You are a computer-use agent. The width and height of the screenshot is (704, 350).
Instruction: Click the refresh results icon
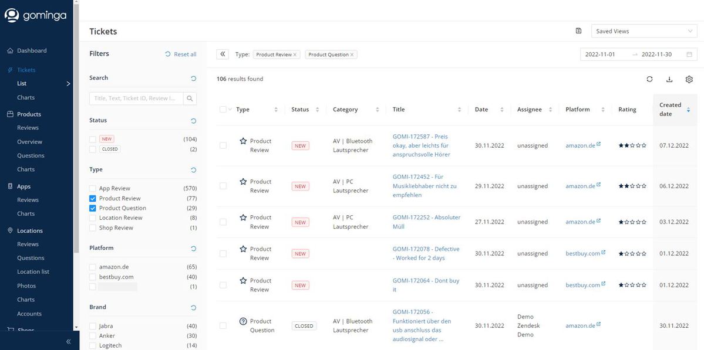[649, 79]
